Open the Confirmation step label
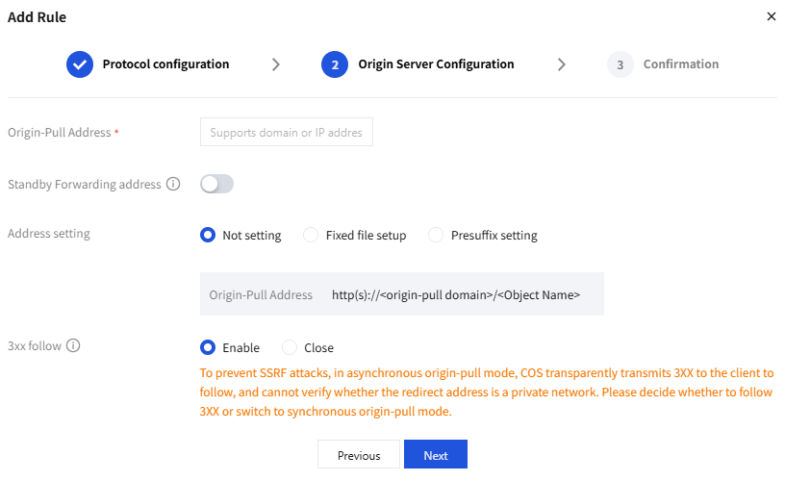 (681, 64)
